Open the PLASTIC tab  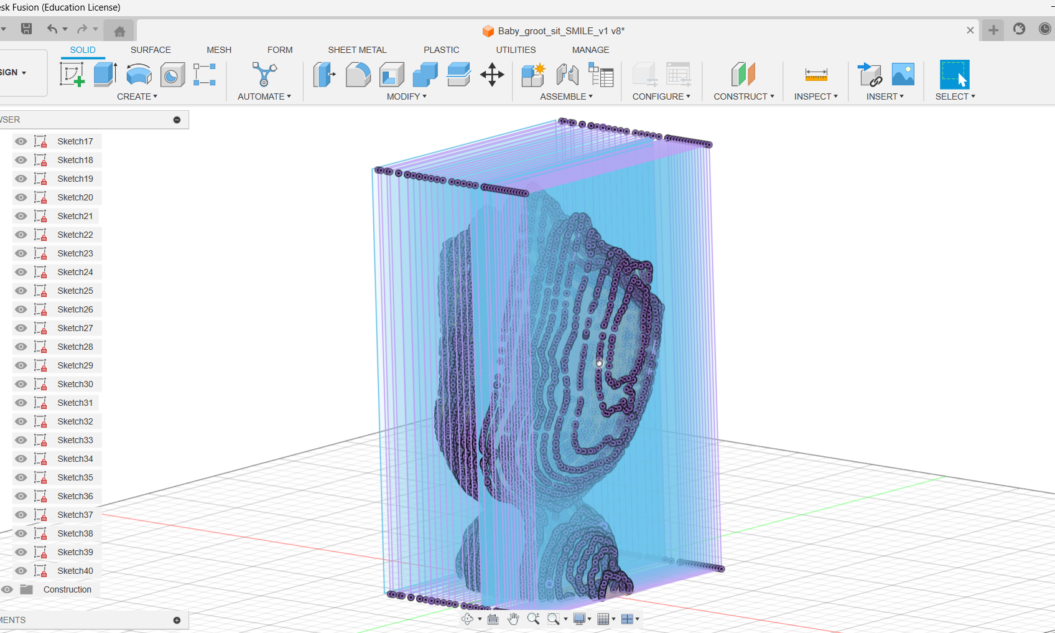tap(442, 50)
